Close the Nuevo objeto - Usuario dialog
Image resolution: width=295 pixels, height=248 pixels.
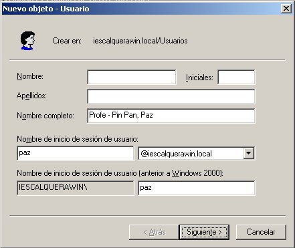pyautogui.click(x=286, y=9)
